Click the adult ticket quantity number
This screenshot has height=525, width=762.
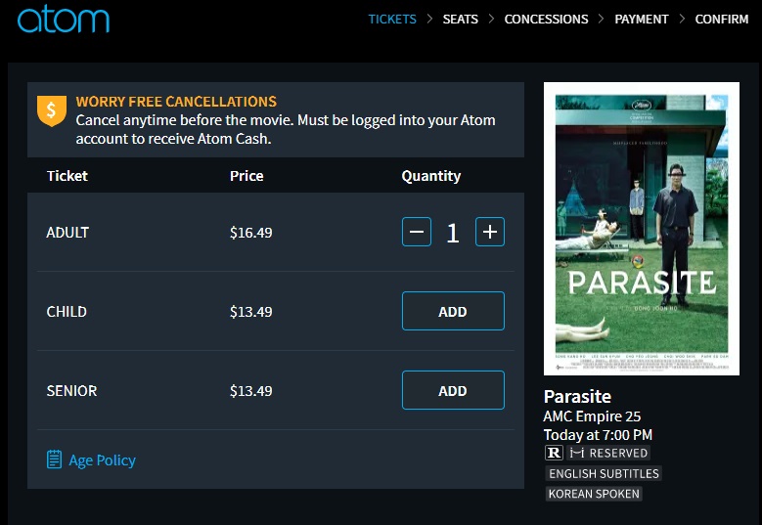(453, 233)
